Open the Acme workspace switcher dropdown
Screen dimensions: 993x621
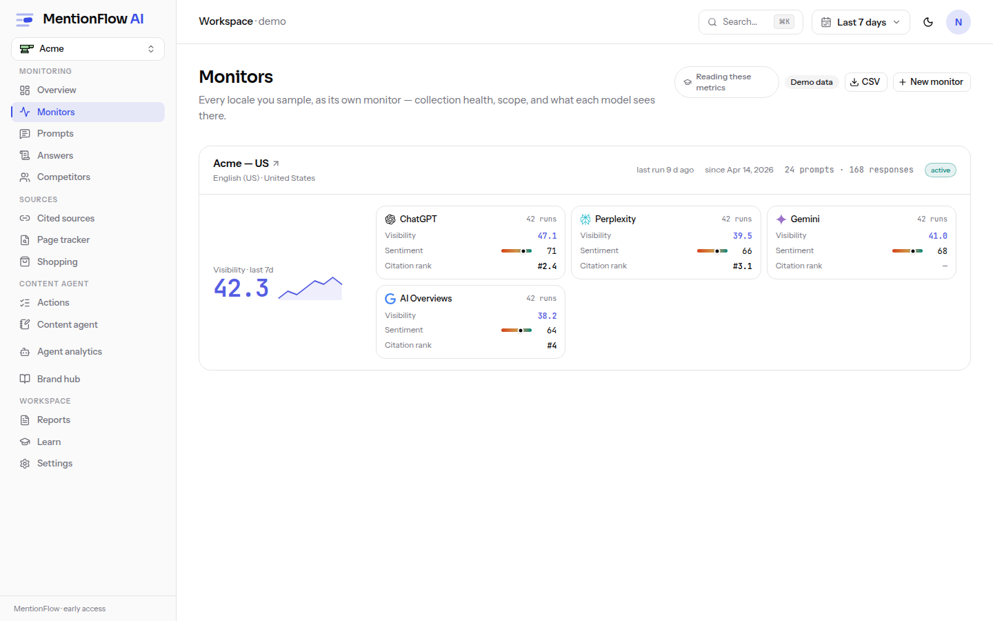tap(88, 49)
